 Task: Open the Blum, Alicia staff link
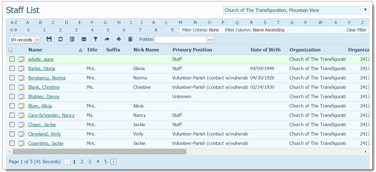coord(40,106)
